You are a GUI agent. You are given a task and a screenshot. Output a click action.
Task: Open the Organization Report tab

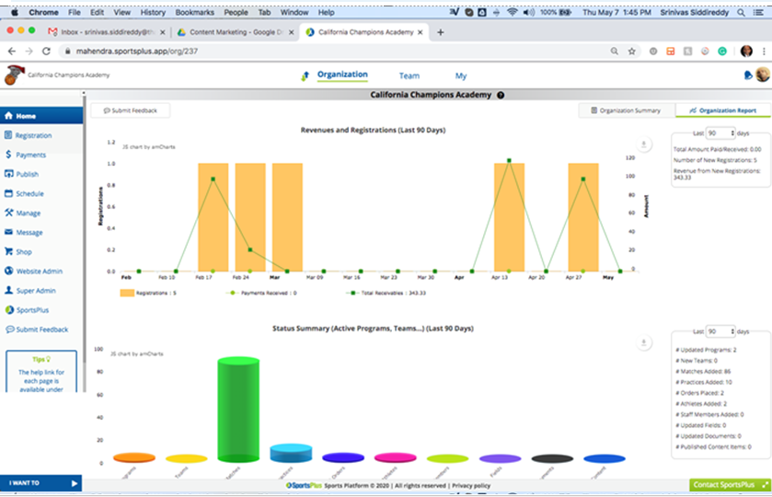coord(723,110)
